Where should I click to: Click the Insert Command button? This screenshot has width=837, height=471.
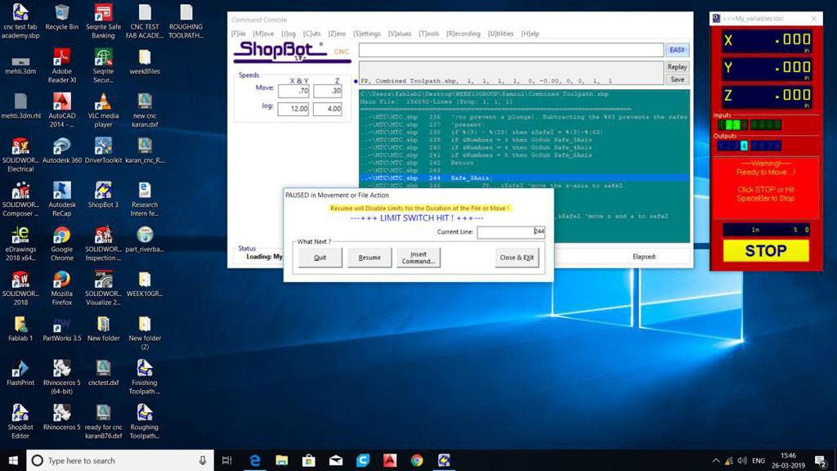tap(418, 258)
